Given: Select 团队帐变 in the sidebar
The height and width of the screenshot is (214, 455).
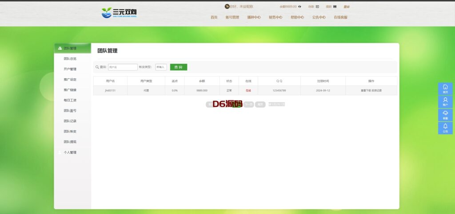Looking at the screenshot, I should [x=70, y=132].
